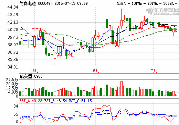The width and height of the screenshot is (179, 125).
Task: Click the blue 5PMA legend color marker
Action: click(x=129, y=4)
